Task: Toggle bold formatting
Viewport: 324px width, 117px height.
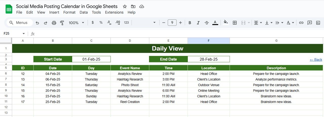Action: point(190,23)
